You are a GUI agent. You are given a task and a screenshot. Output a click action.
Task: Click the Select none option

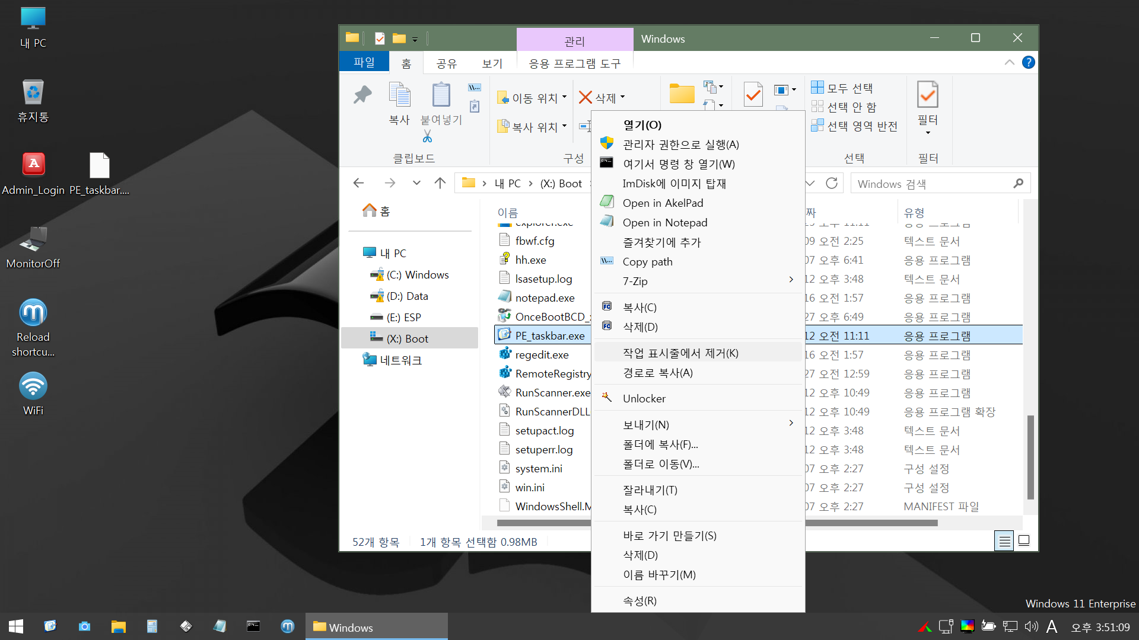[844, 107]
